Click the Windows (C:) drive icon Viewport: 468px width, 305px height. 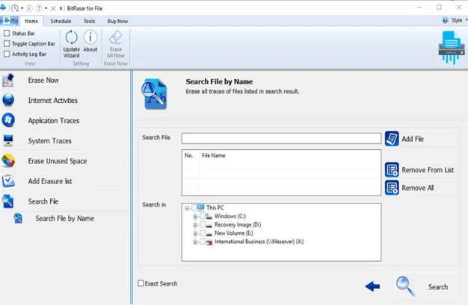click(209, 216)
